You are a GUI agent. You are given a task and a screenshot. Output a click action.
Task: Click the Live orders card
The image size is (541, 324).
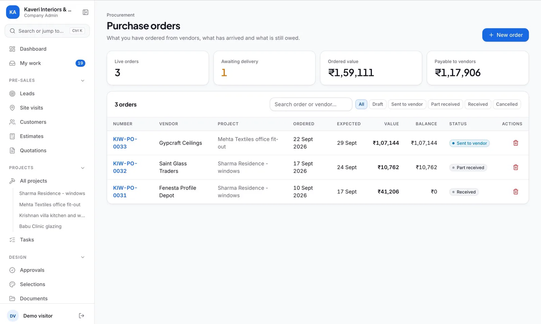(x=158, y=68)
